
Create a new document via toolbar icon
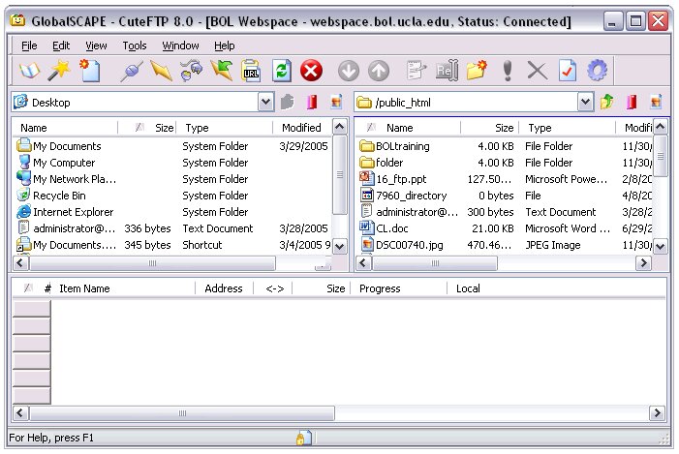click(90, 71)
